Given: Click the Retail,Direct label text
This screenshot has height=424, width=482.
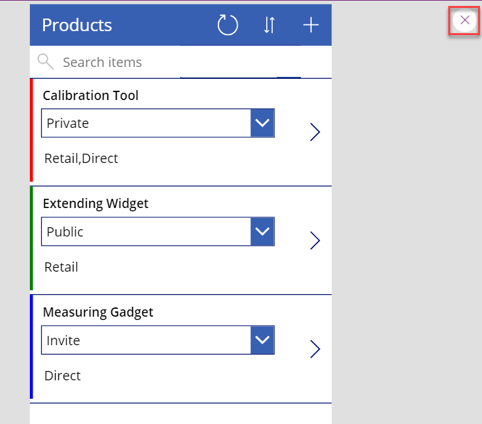Looking at the screenshot, I should tap(81, 158).
